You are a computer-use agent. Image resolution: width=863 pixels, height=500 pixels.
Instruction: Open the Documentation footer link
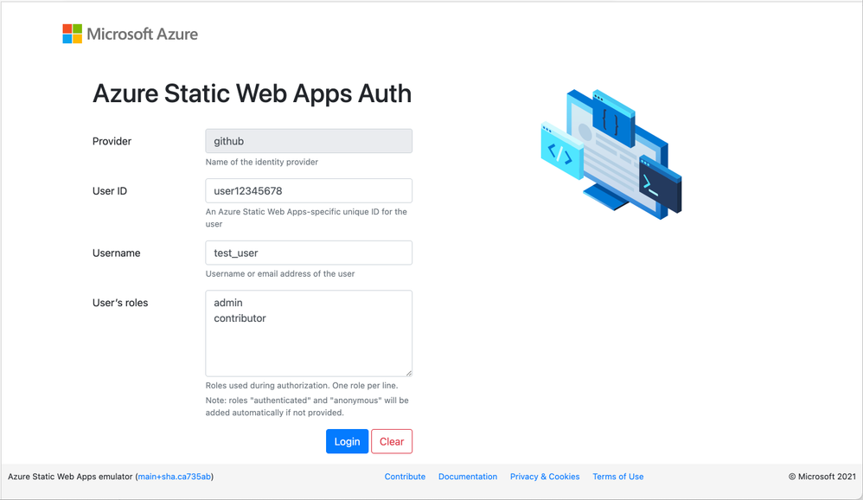click(468, 477)
